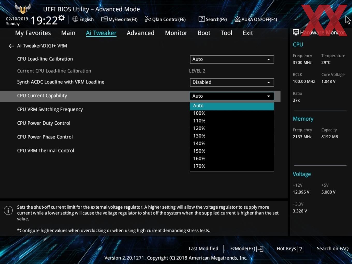
Task: Click the globe language icon
Action: coord(75,19)
